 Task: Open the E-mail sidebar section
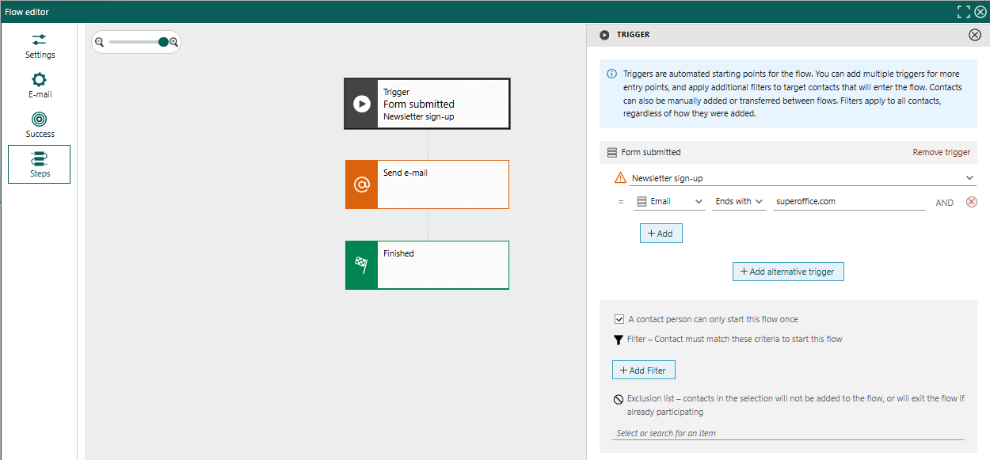pos(40,86)
